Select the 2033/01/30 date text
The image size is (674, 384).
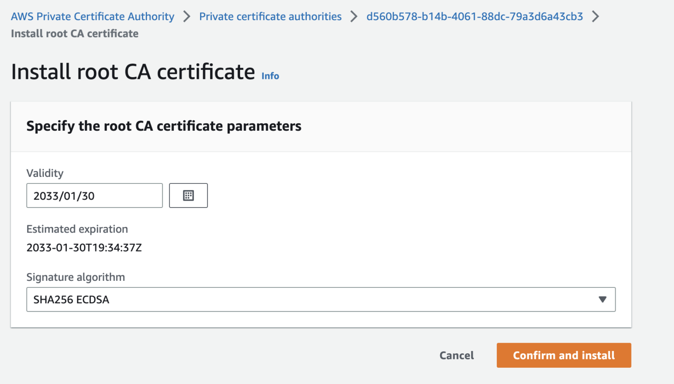coord(61,196)
